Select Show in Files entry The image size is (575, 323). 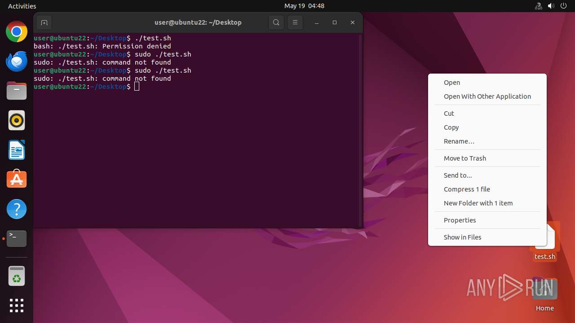[487, 237]
